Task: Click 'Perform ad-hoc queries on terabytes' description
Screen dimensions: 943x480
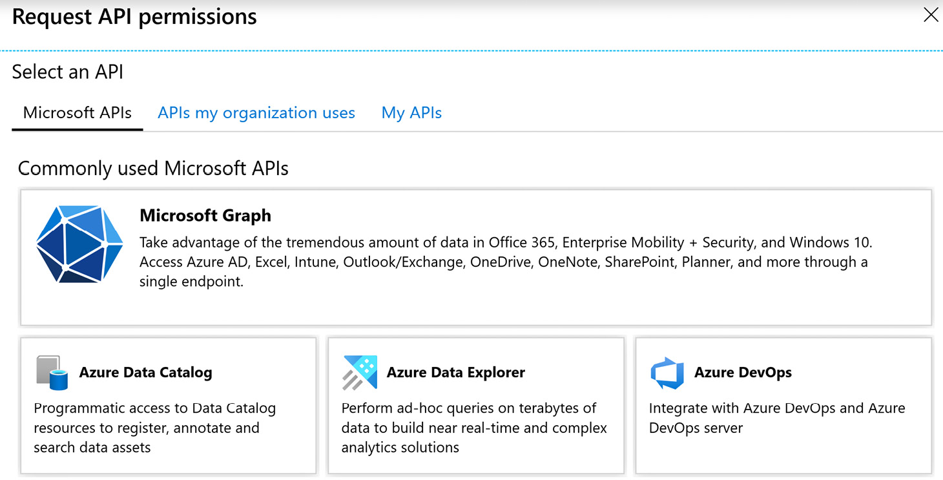Action: pyautogui.click(x=474, y=428)
